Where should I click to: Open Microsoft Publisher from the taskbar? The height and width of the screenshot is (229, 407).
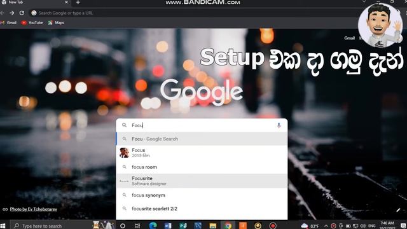pyautogui.click(x=183, y=226)
